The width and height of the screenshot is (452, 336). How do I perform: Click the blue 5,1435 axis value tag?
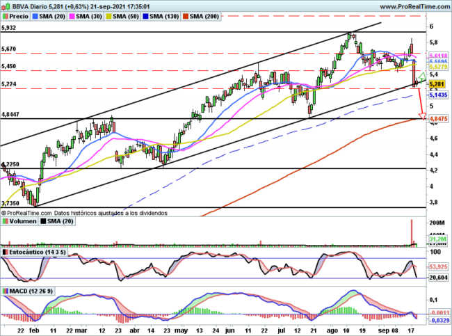(x=439, y=95)
